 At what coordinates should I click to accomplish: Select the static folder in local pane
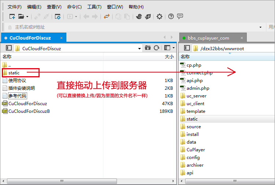click(x=14, y=73)
